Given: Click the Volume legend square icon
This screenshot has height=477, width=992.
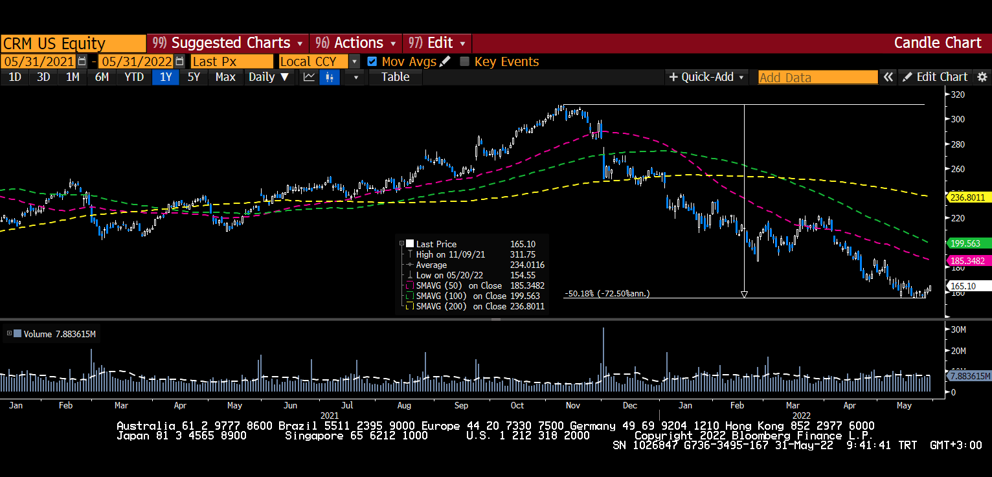Looking at the screenshot, I should point(17,334).
